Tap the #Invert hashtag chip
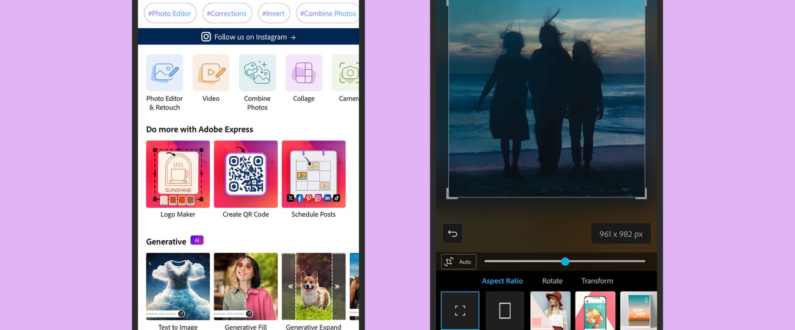795x330 pixels. coord(274,13)
